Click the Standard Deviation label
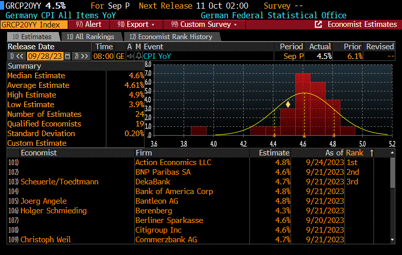The width and height of the screenshot is (402, 255). (41, 134)
